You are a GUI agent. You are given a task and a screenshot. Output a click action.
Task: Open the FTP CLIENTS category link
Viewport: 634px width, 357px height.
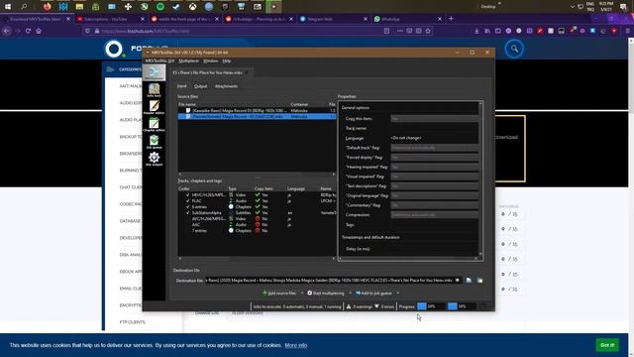point(132,322)
